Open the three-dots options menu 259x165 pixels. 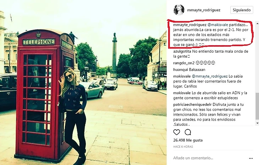(251, 158)
